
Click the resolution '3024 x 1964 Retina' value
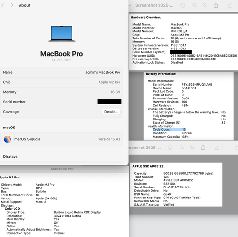(x=68, y=216)
